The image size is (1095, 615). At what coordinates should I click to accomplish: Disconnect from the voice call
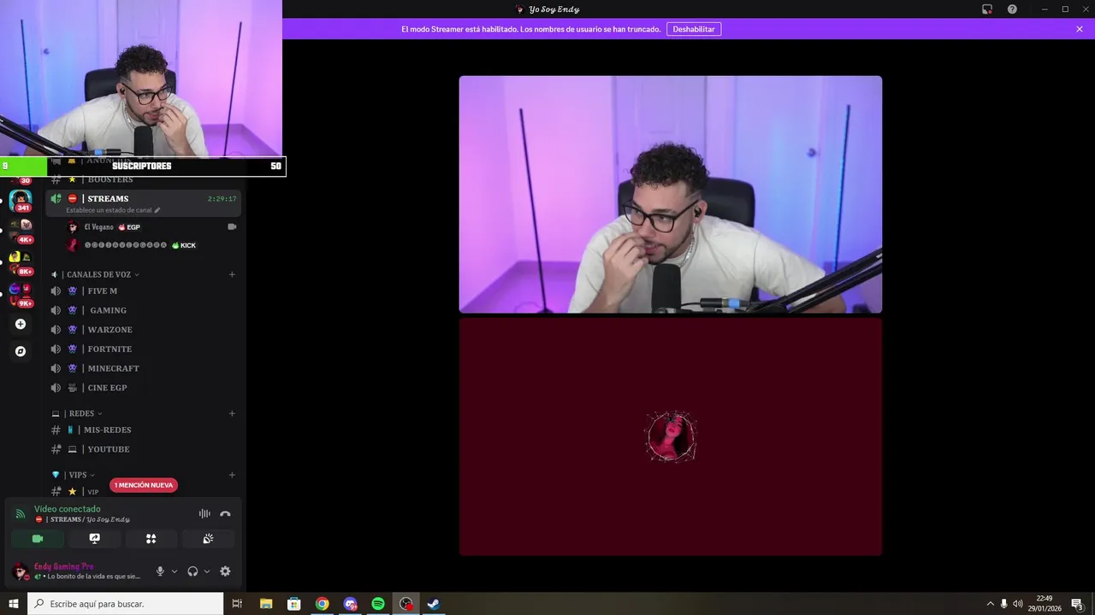pos(225,513)
